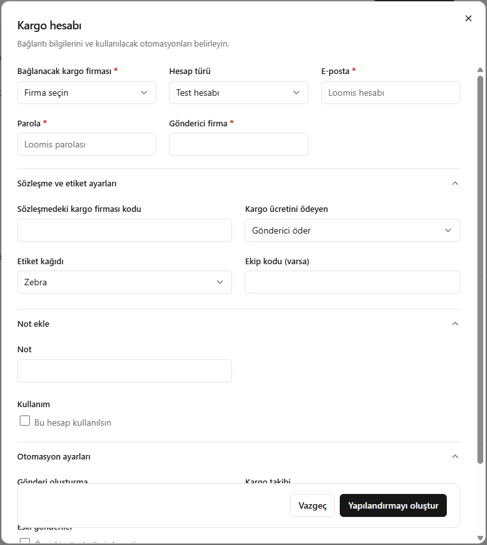Viewport: 487px width, 545px height.
Task: Click the Yapılandırmayı oluştur button
Action: tap(393, 505)
